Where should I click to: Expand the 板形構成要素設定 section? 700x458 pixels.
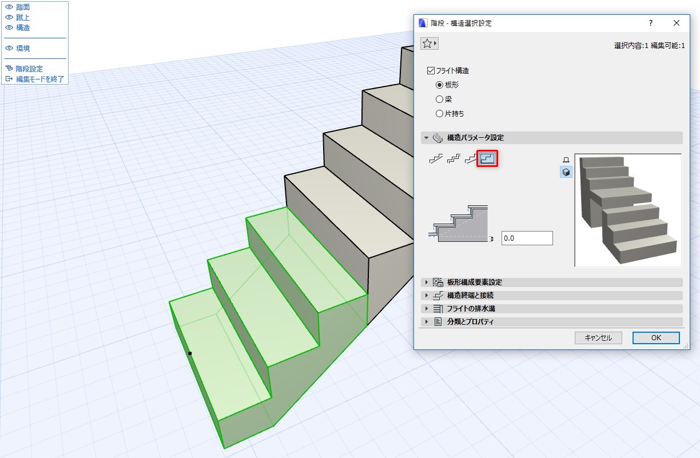point(552,282)
